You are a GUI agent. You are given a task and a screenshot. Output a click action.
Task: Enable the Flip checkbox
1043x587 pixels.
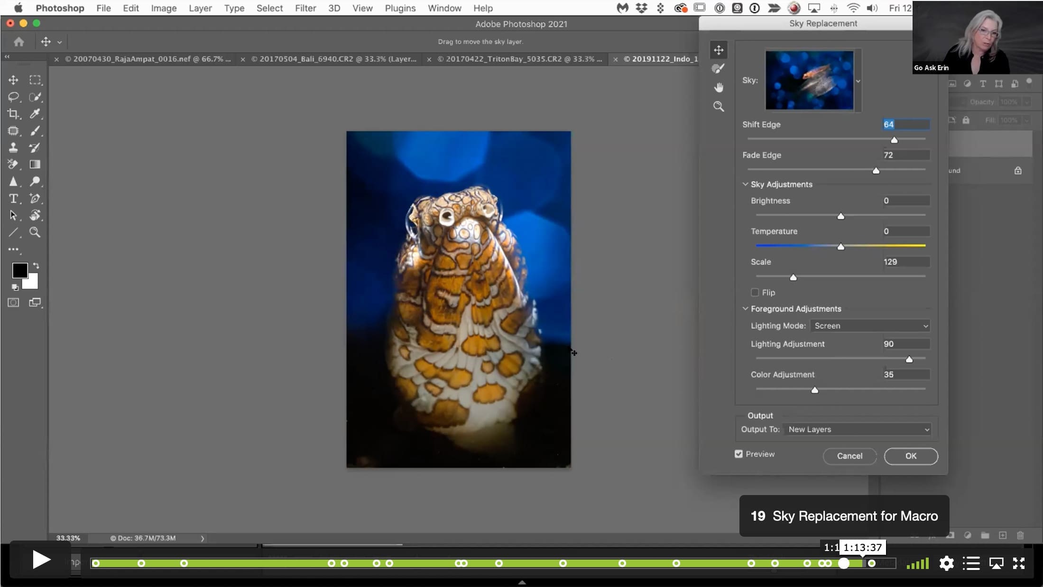pyautogui.click(x=755, y=293)
